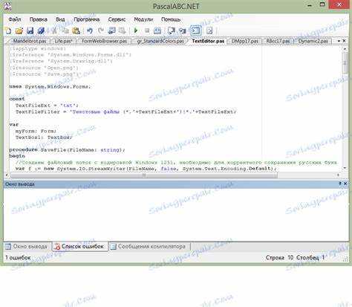Image resolution: width=352 pixels, height=307 pixels.
Task: Open the Файл menu
Action: [15, 19]
